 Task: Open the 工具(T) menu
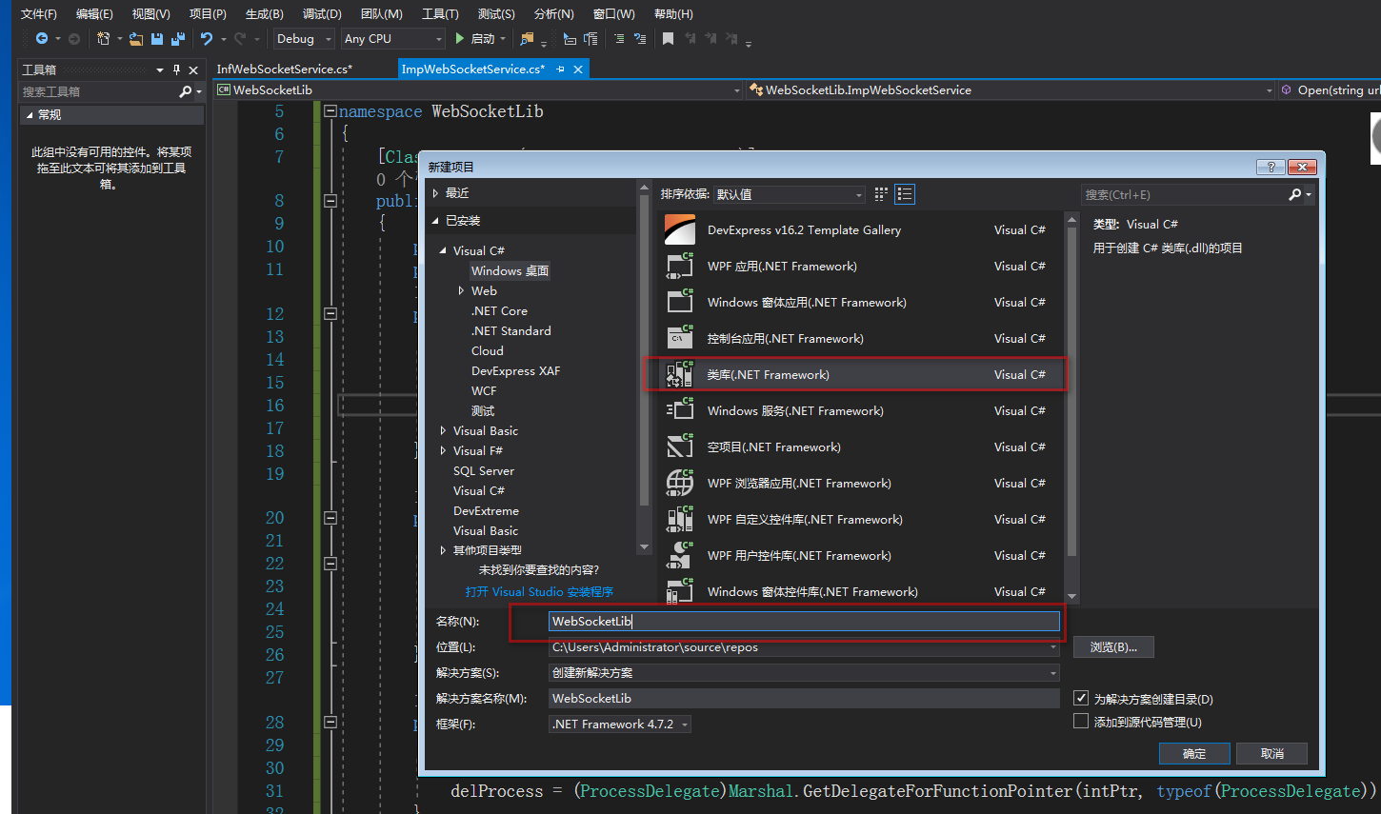tap(440, 14)
